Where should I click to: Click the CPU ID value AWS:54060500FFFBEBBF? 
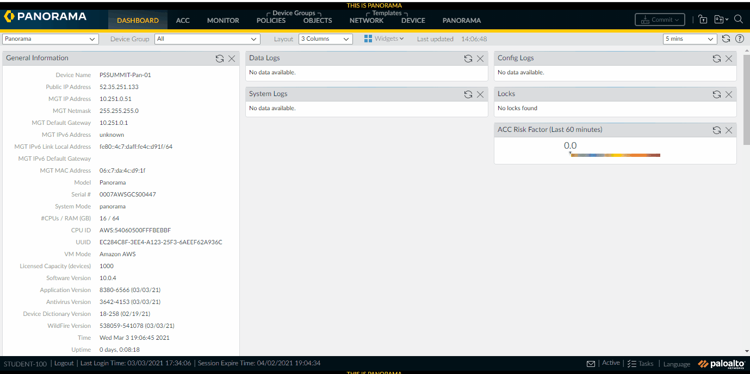[x=135, y=230]
